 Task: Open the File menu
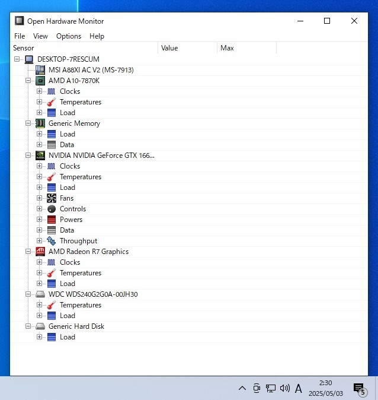pyautogui.click(x=20, y=36)
